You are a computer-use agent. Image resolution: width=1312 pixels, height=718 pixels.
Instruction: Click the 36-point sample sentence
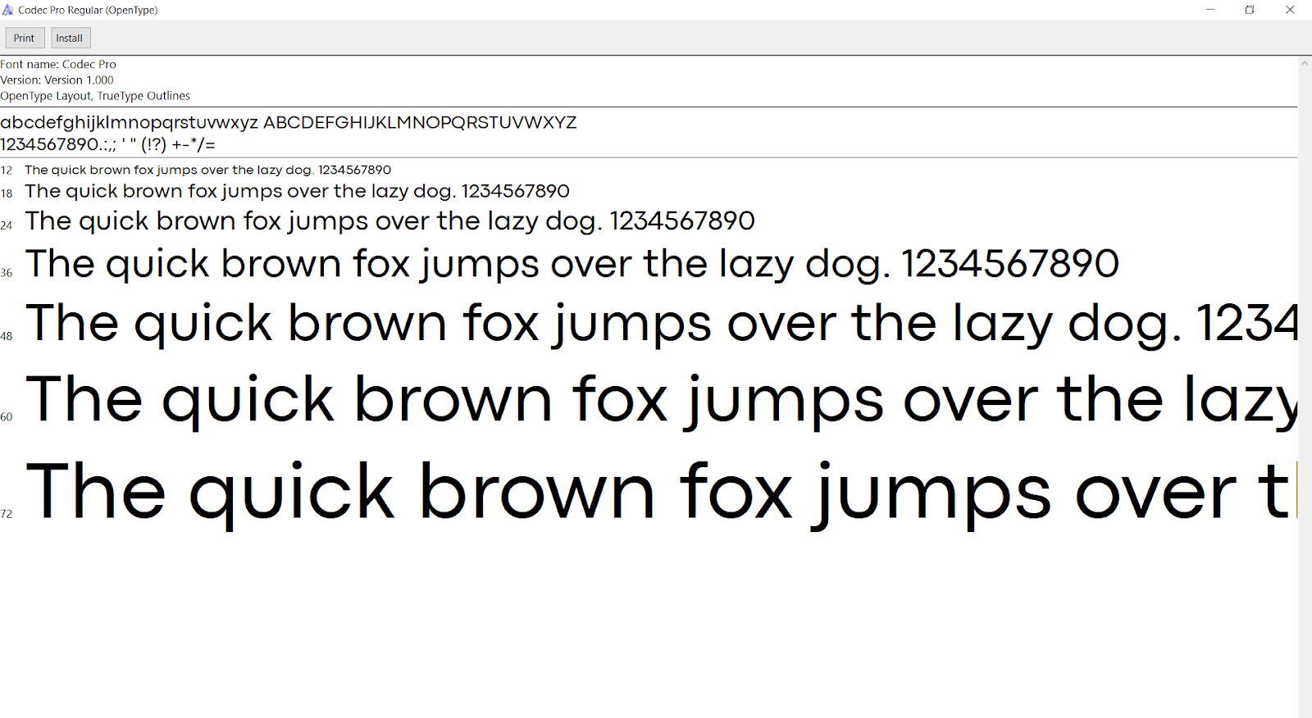(572, 264)
